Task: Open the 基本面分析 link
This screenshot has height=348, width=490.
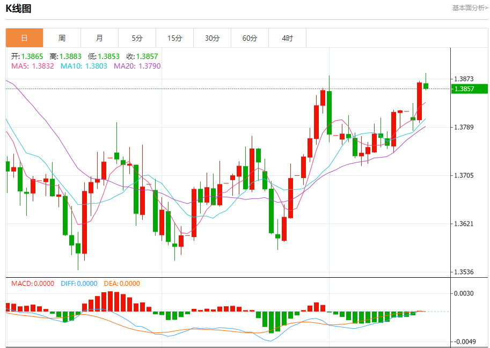Action: pos(470,8)
